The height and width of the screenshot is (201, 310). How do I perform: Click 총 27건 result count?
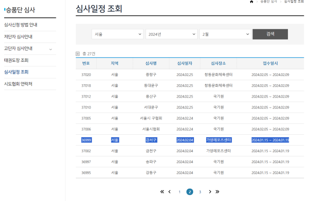[x=89, y=54]
